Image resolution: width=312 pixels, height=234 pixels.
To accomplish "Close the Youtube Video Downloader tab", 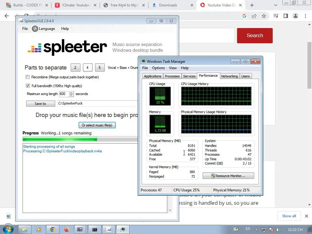I will pyautogui.click(x=240, y=5).
